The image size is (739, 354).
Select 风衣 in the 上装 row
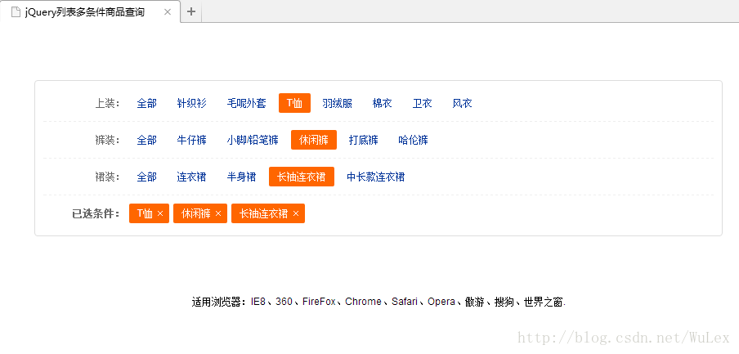(x=463, y=103)
